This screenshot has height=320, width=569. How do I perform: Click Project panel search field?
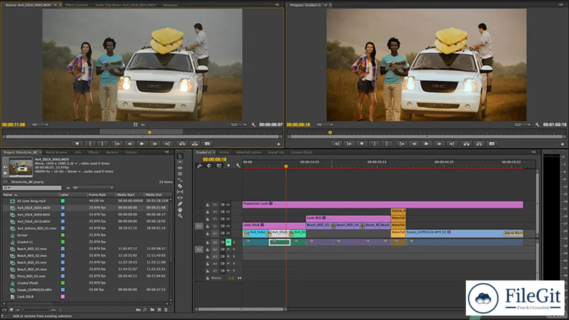32,188
